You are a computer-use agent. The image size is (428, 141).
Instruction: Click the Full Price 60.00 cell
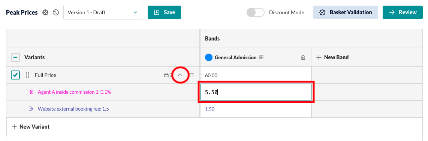pos(256,75)
